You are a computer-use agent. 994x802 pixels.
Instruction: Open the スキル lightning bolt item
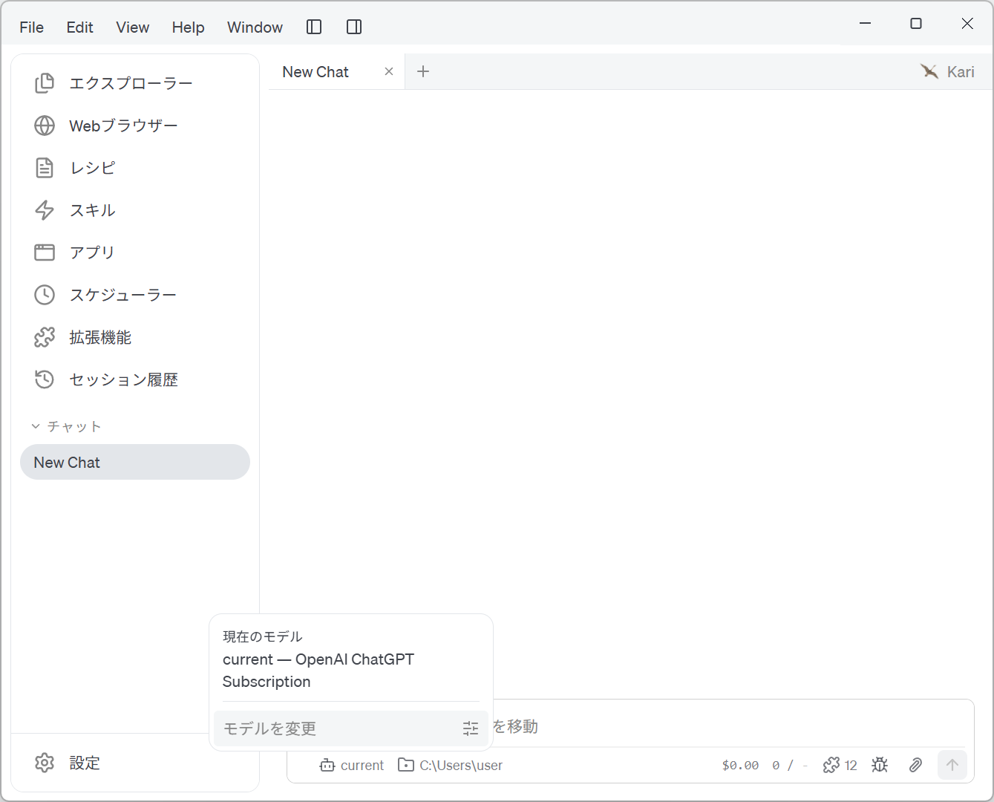pos(135,210)
